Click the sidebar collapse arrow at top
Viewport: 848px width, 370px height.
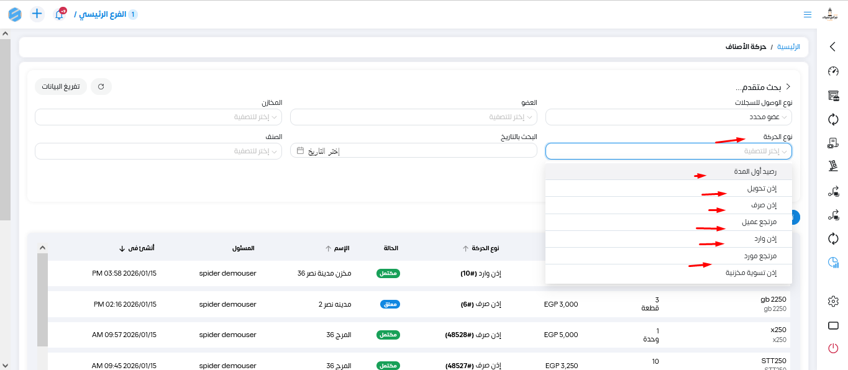pos(833,47)
